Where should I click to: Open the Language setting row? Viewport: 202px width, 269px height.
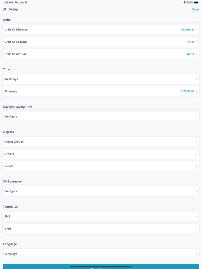[101, 254]
